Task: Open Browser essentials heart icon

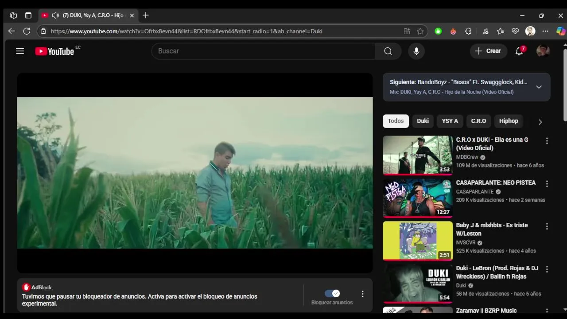Action: (515, 31)
